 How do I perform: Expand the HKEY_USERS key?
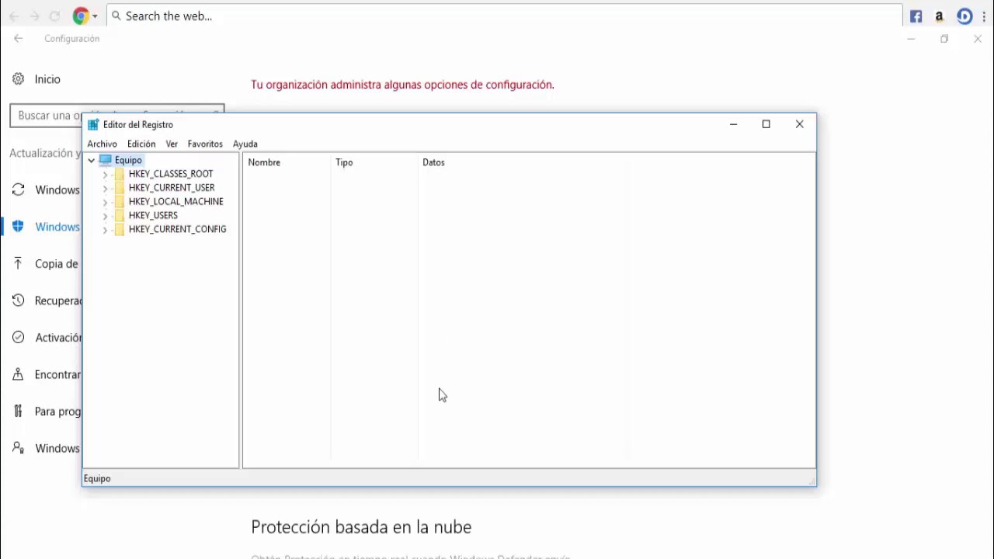click(105, 216)
